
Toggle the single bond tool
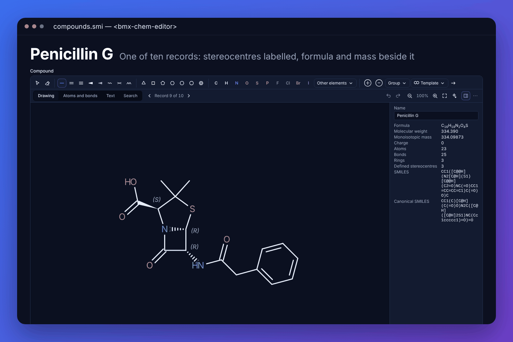[62, 83]
